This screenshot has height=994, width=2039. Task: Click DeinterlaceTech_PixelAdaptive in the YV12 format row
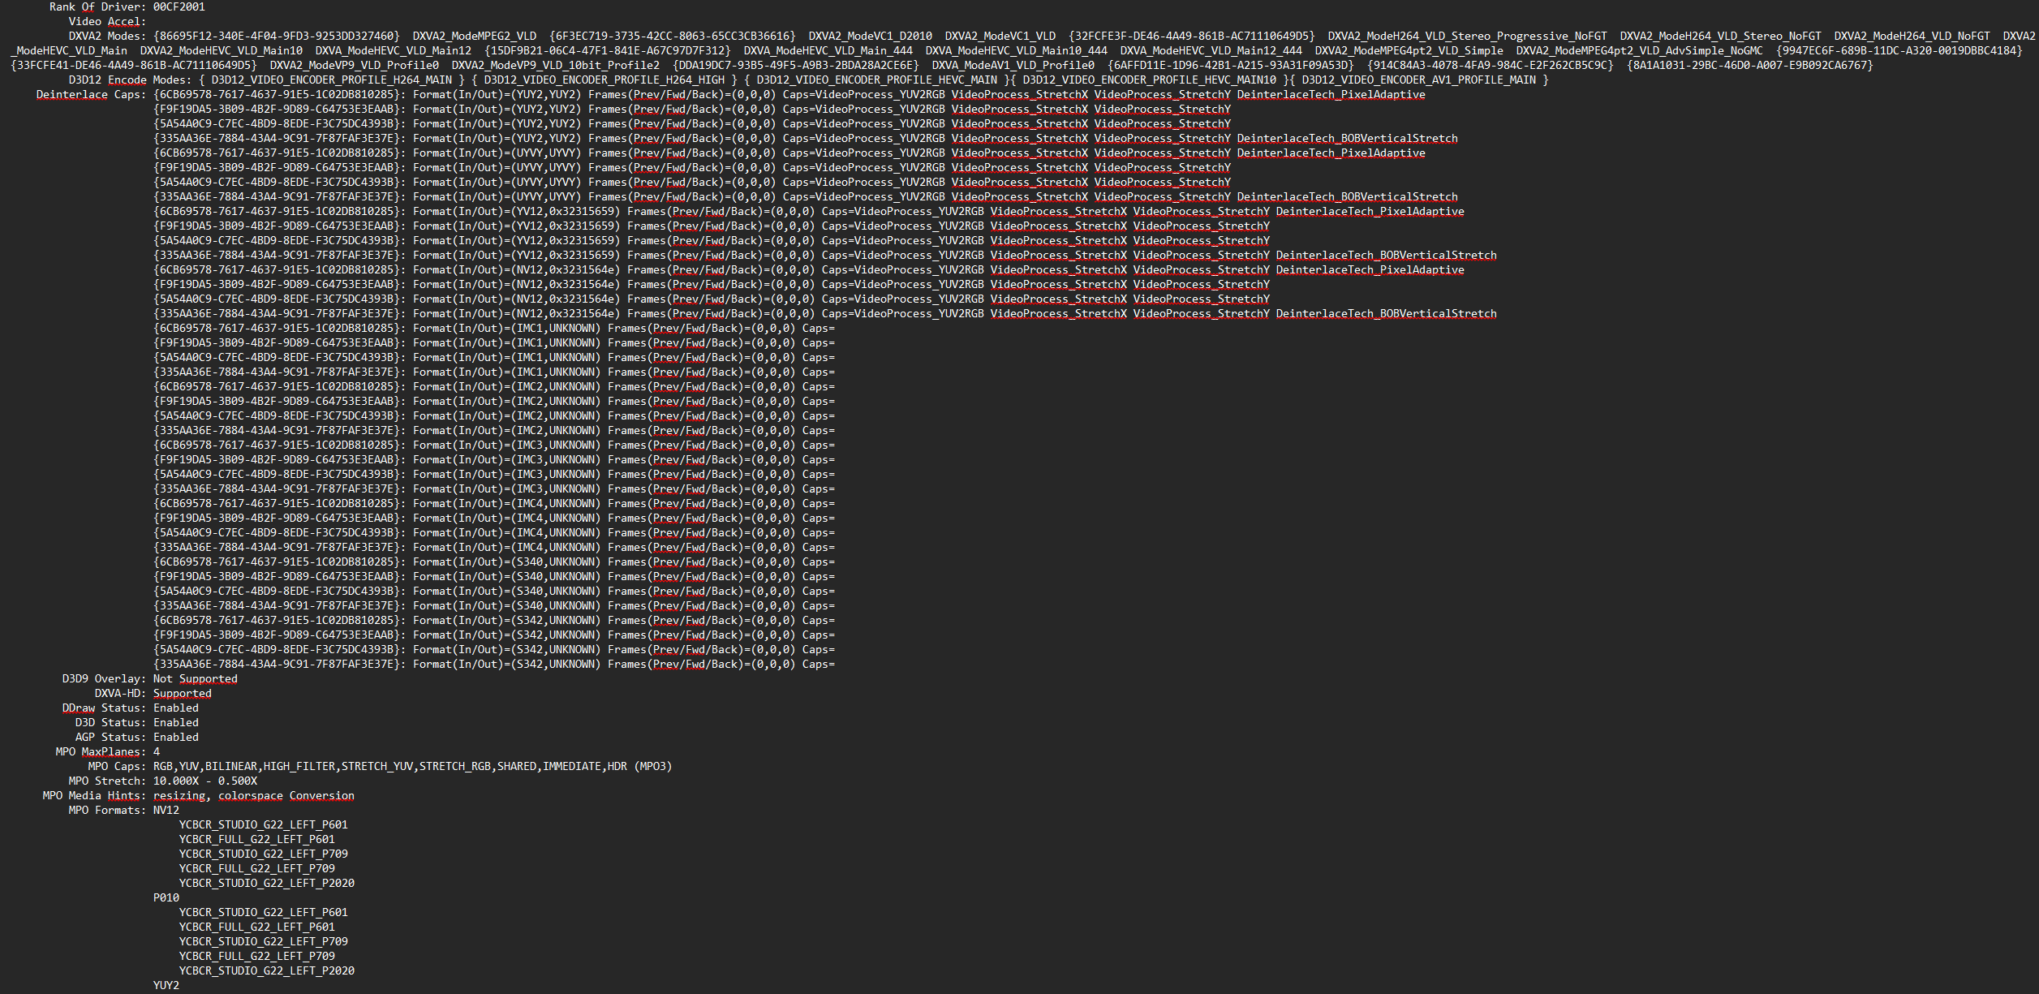coord(1370,211)
